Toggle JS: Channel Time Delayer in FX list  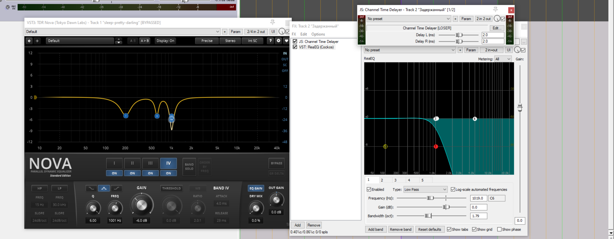[295, 42]
